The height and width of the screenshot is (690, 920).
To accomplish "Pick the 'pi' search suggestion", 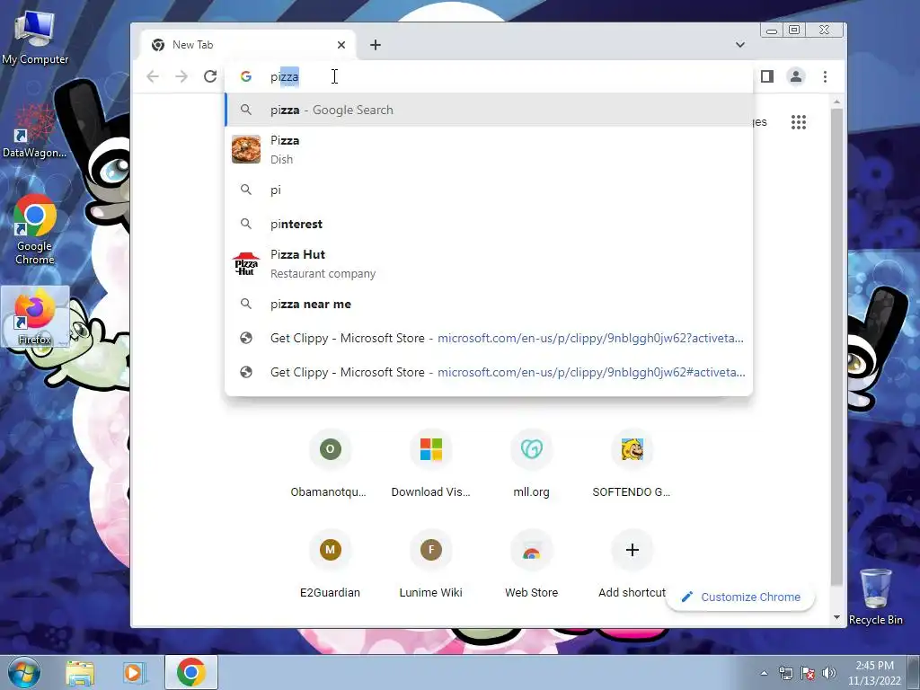I will click(x=488, y=190).
